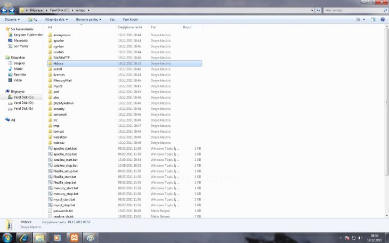The image size is (389, 243).
Task: Click the Aç button in the toolbar
Action: click(x=33, y=19)
